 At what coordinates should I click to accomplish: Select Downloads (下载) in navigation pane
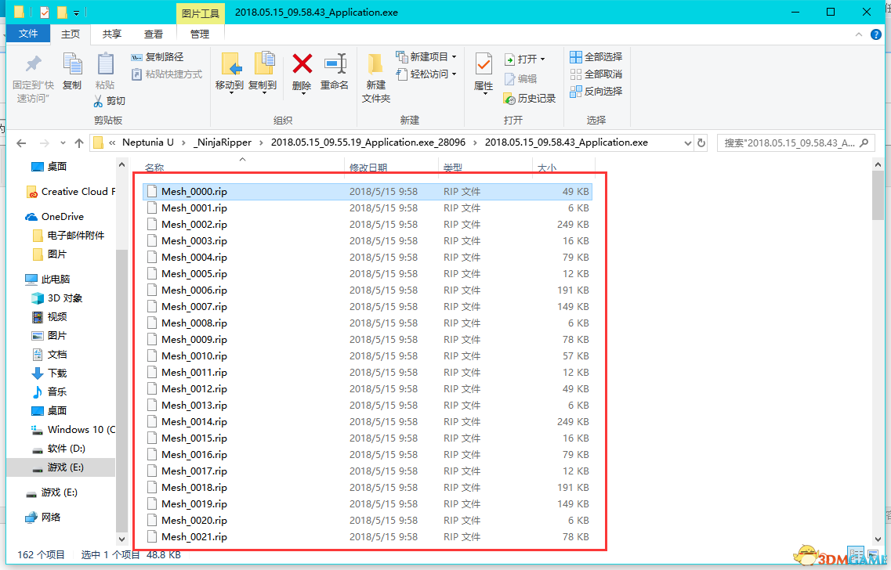tap(57, 373)
